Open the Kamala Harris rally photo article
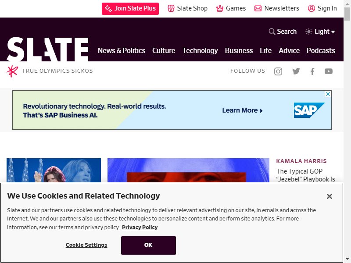Viewport: 351px width, 263px height. pyautogui.click(x=54, y=170)
